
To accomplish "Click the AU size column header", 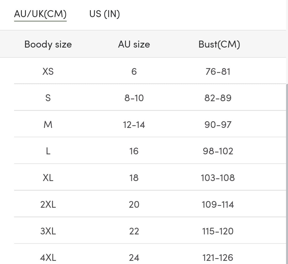I will 134,44.
